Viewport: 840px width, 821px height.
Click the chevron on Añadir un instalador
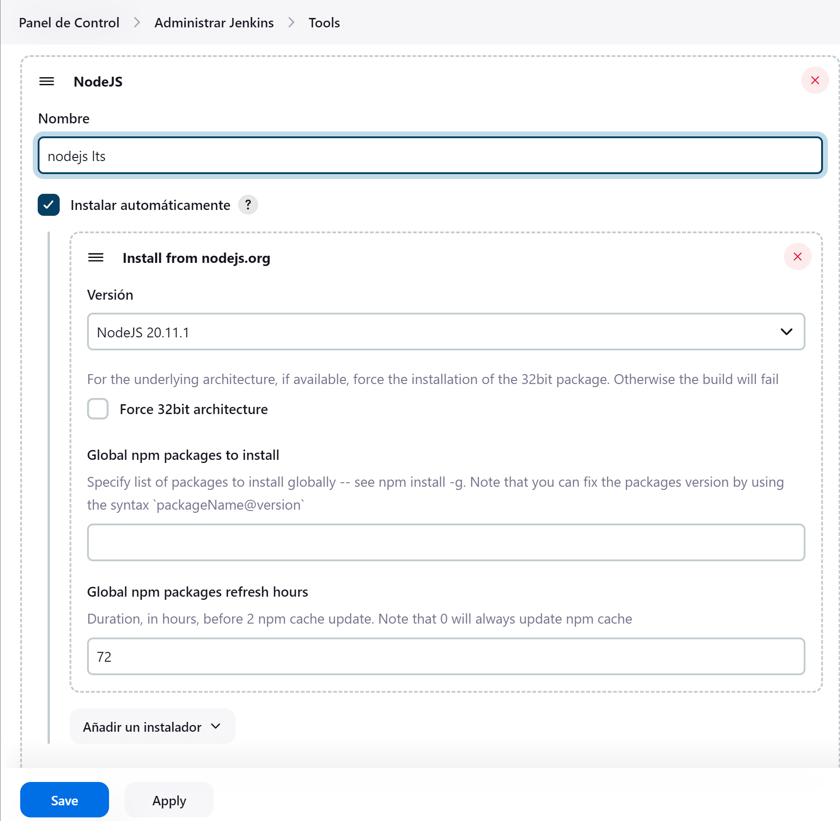click(x=215, y=726)
